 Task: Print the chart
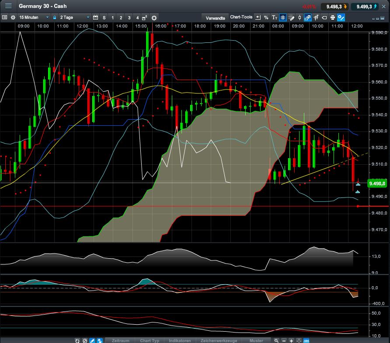[333, 17]
